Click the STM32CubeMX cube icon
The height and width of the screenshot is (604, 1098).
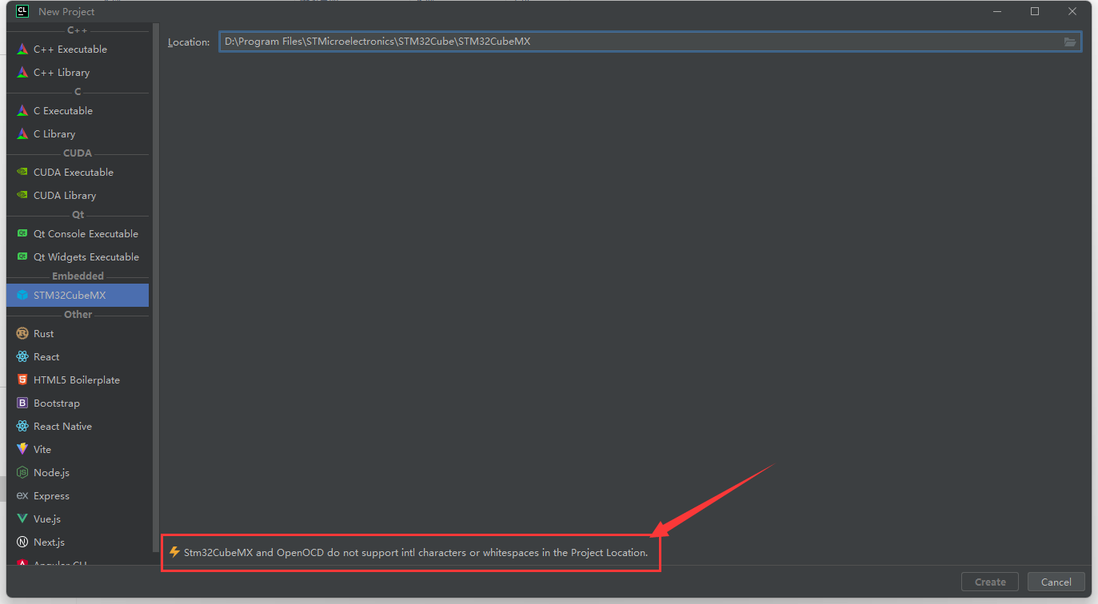point(22,296)
